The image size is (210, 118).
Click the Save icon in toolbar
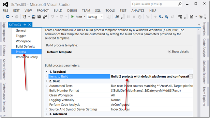coord(39,17)
